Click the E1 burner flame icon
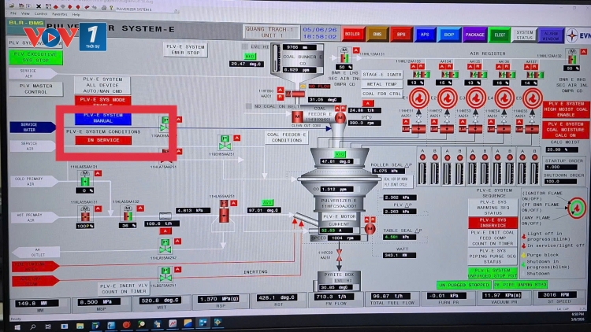This screenshot has width=591, height=332. point(418,98)
